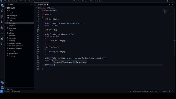Change language mode via C indicator

tap(160, 92)
